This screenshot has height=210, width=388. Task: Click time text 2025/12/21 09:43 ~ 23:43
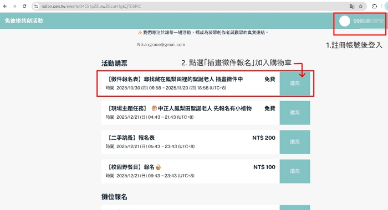[150, 176]
